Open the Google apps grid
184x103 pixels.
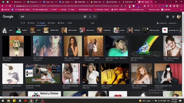(x=173, y=17)
